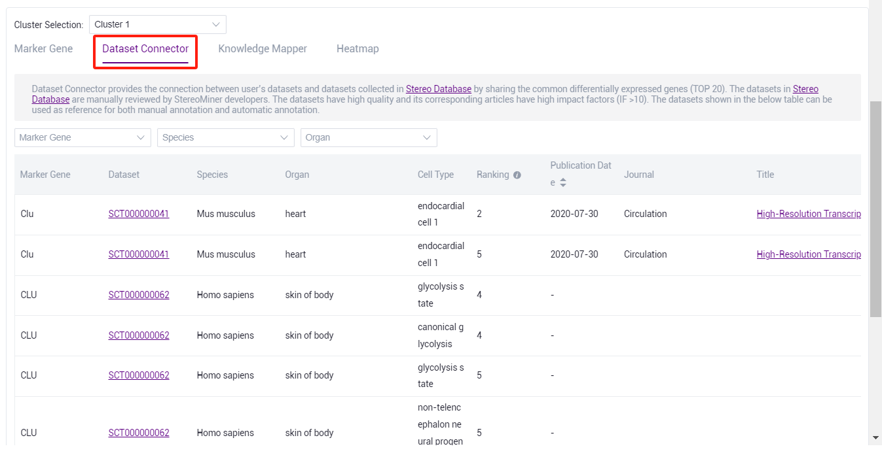
Task: Click the scrollbar down arrow
Action: coord(875,437)
